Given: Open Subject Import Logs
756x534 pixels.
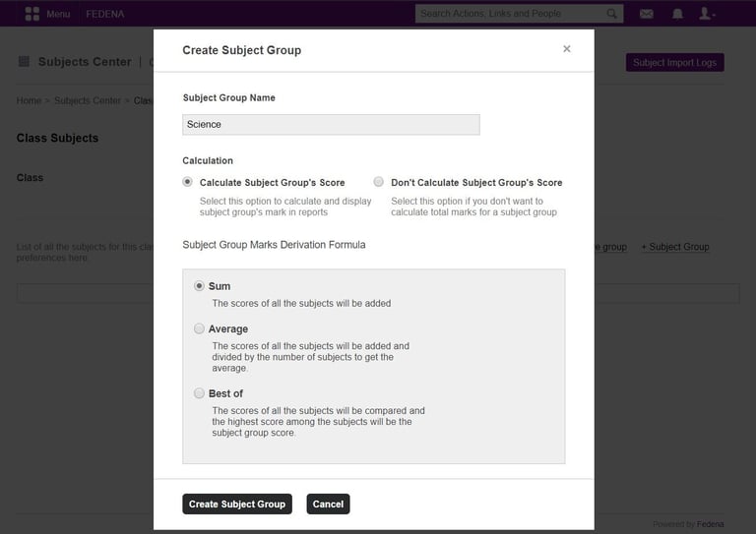Looking at the screenshot, I should point(674,63).
